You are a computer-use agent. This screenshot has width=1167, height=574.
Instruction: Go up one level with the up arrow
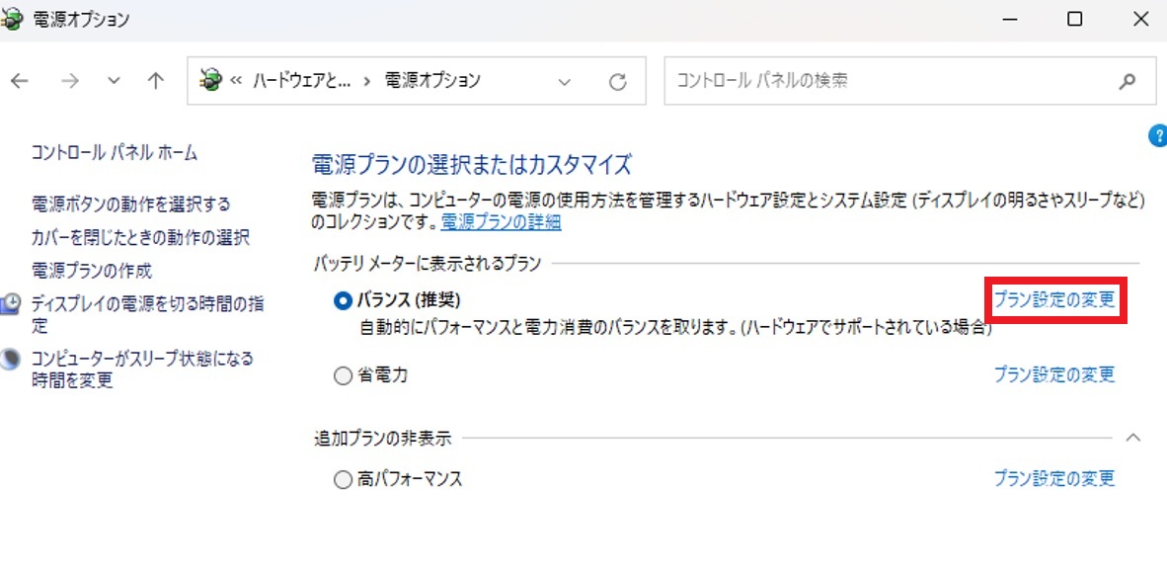point(155,81)
